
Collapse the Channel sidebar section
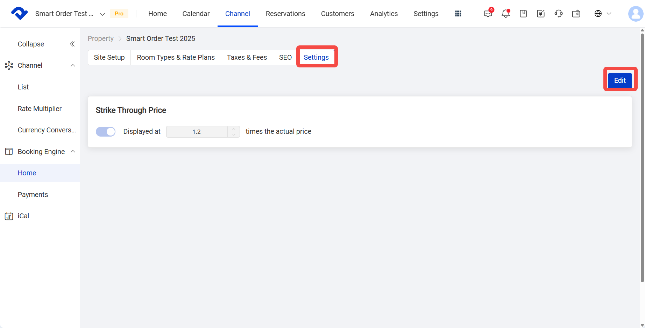point(73,65)
